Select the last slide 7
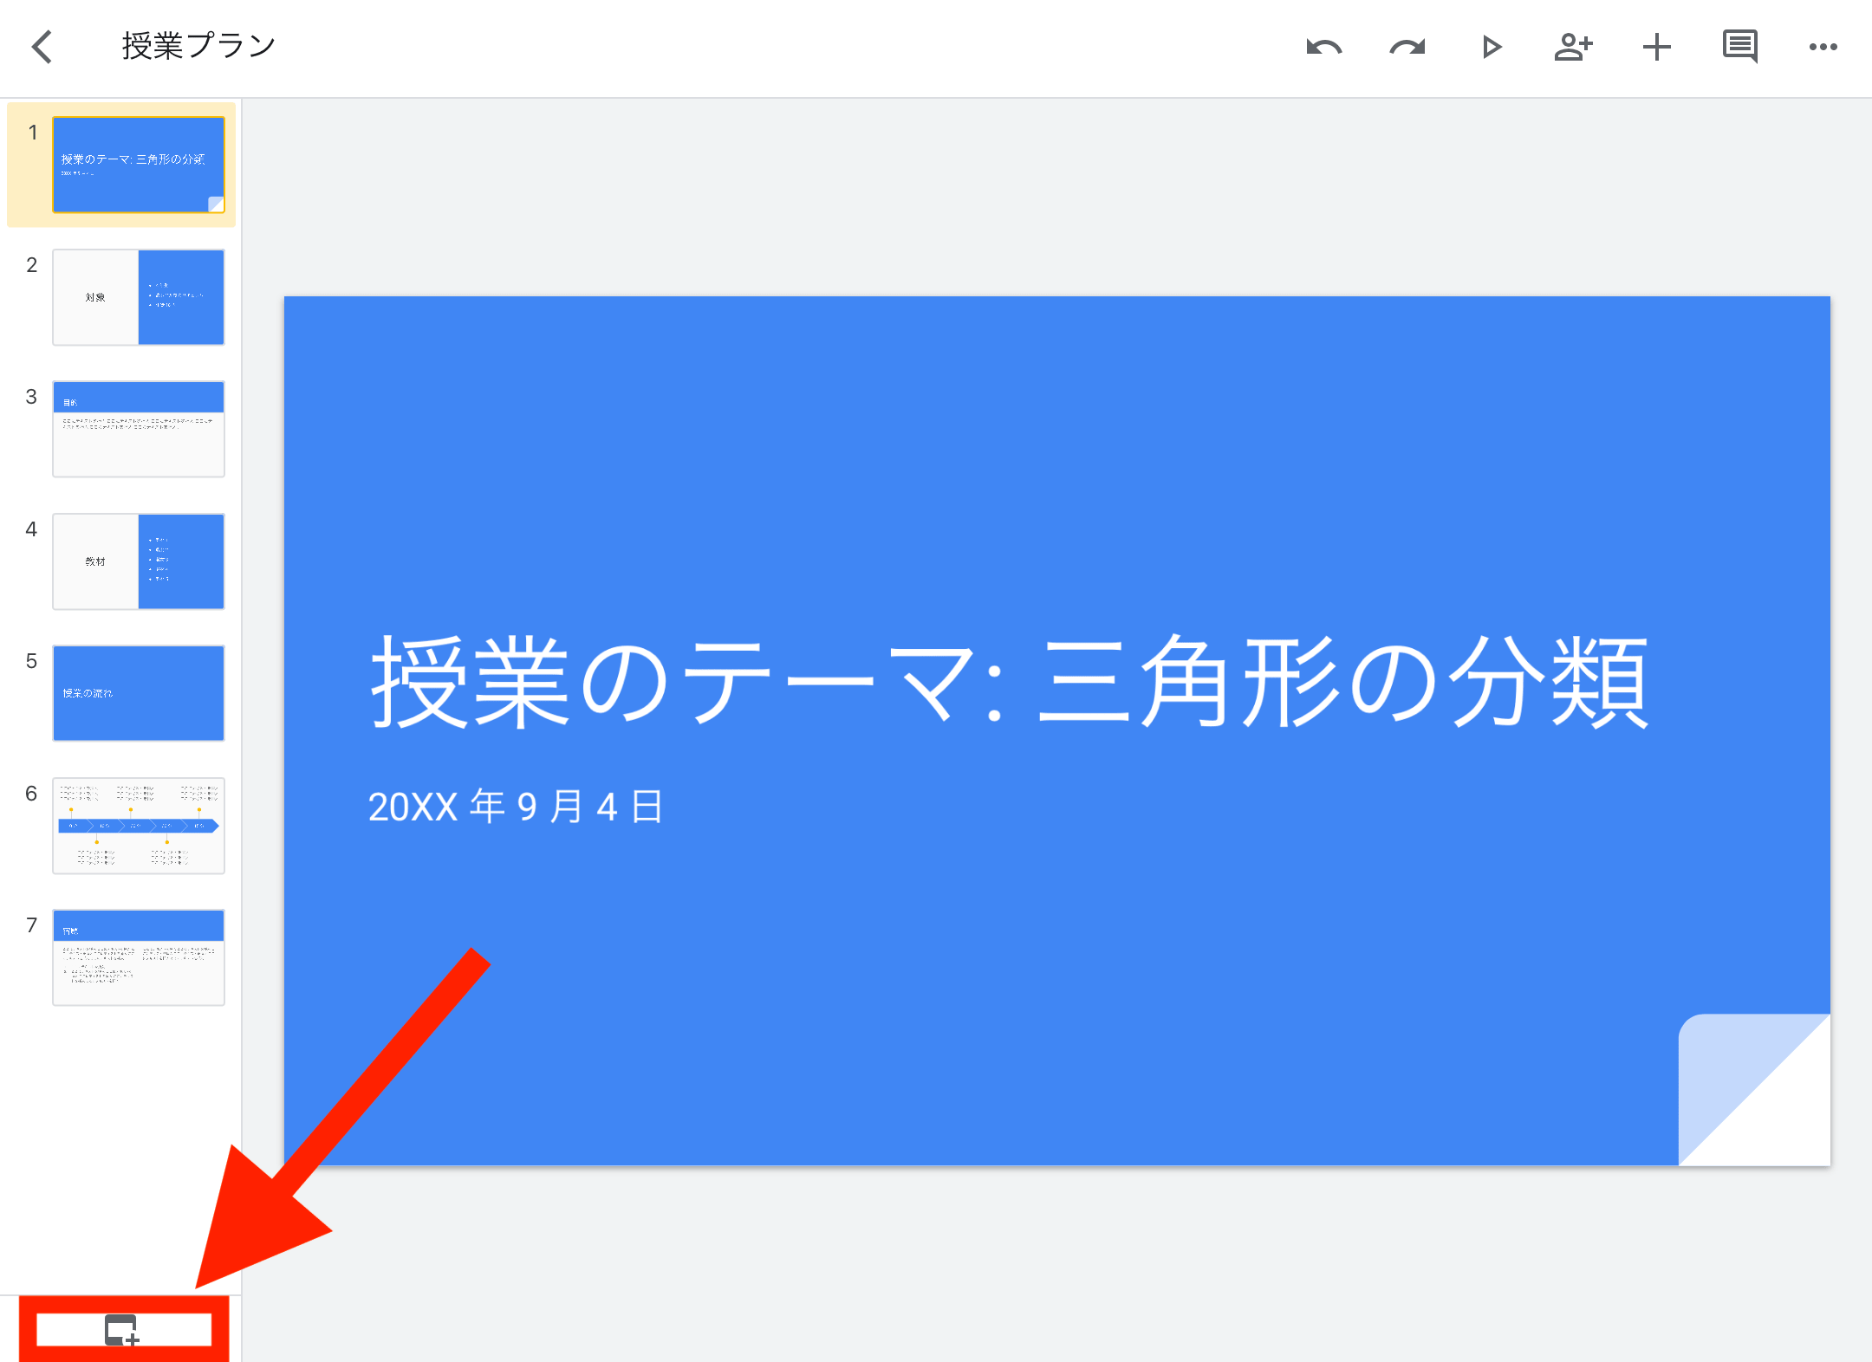 (139, 958)
